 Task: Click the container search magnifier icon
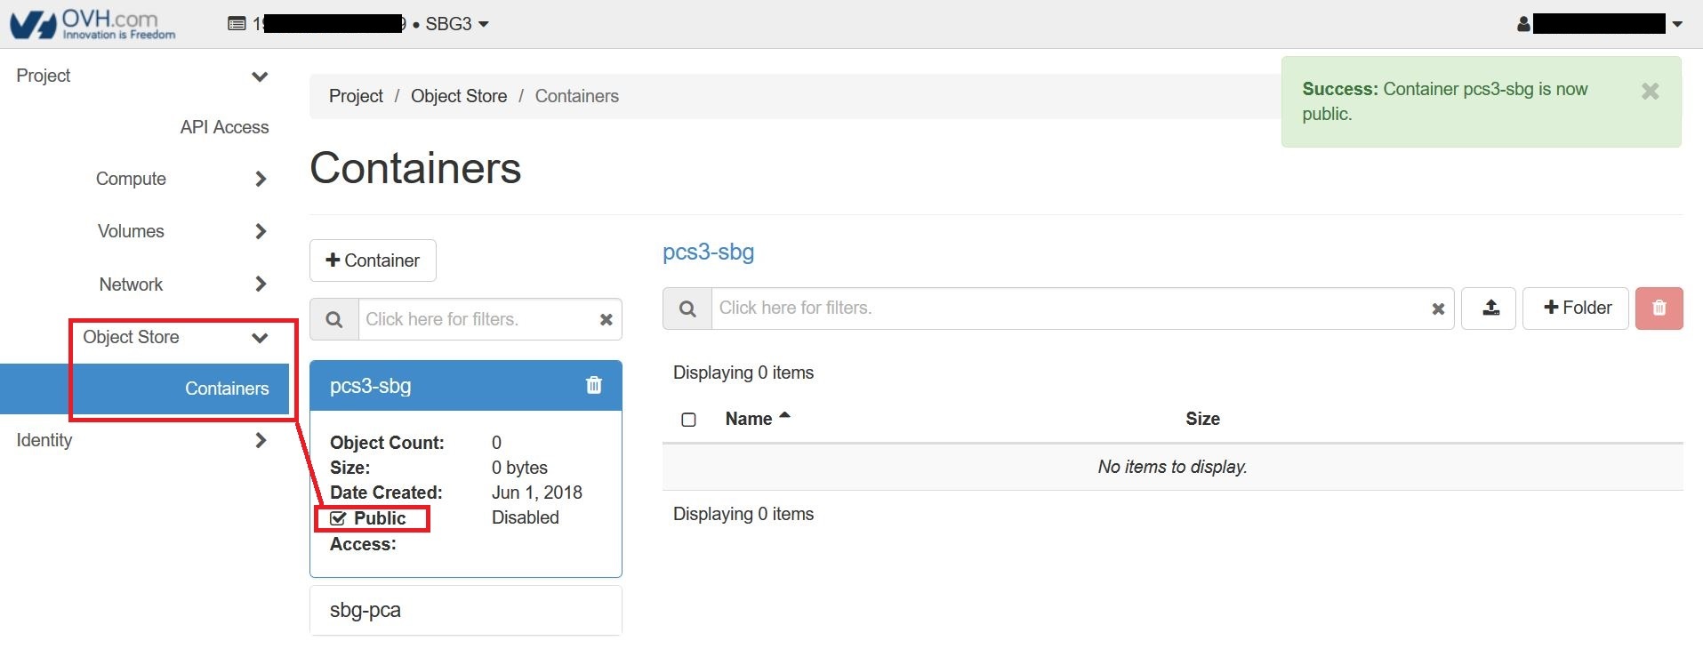click(x=334, y=320)
